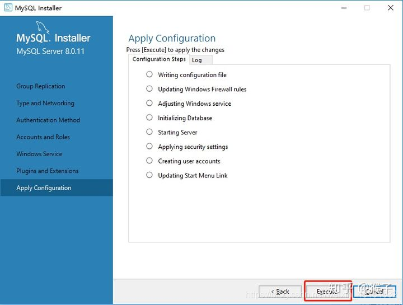403x305 pixels.
Task: Click the Starting Server text
Action: click(x=177, y=133)
